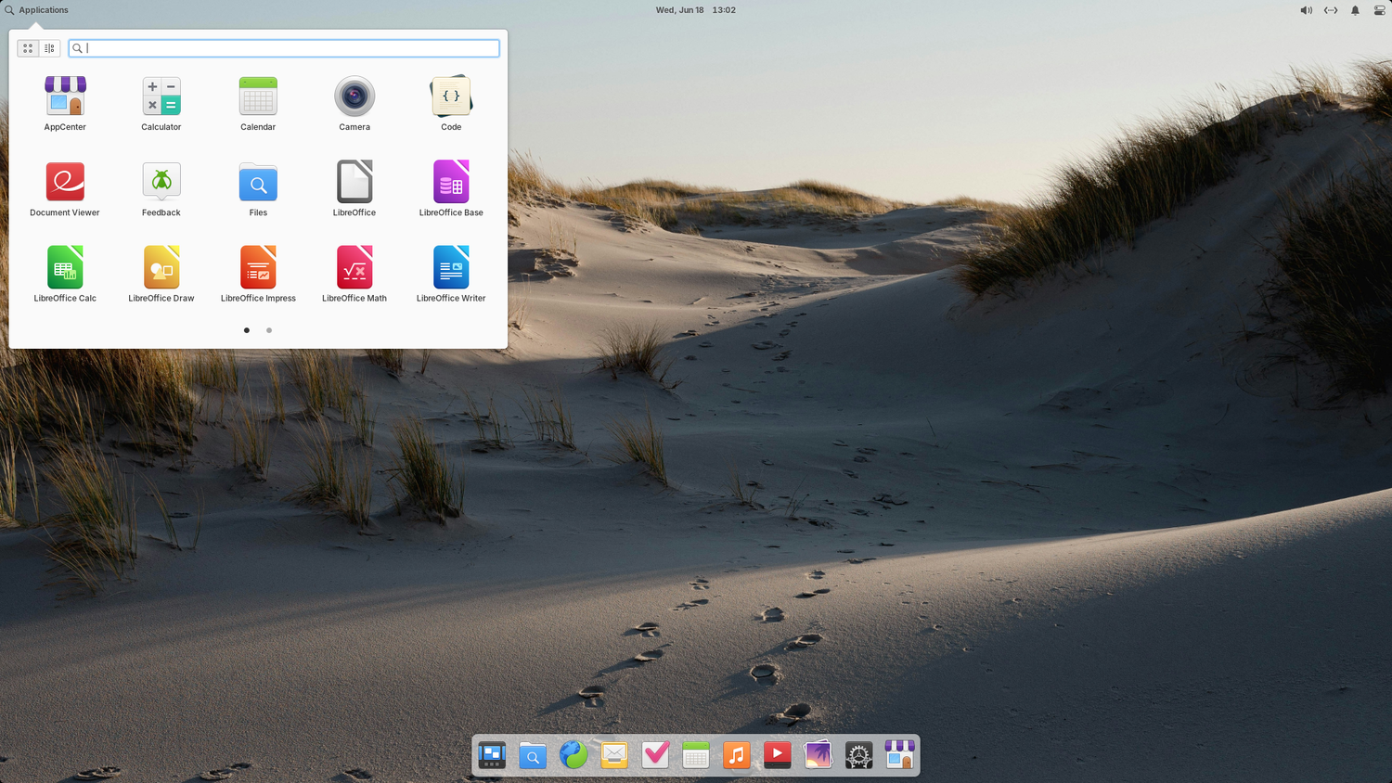Open the Feedback app

161,189
